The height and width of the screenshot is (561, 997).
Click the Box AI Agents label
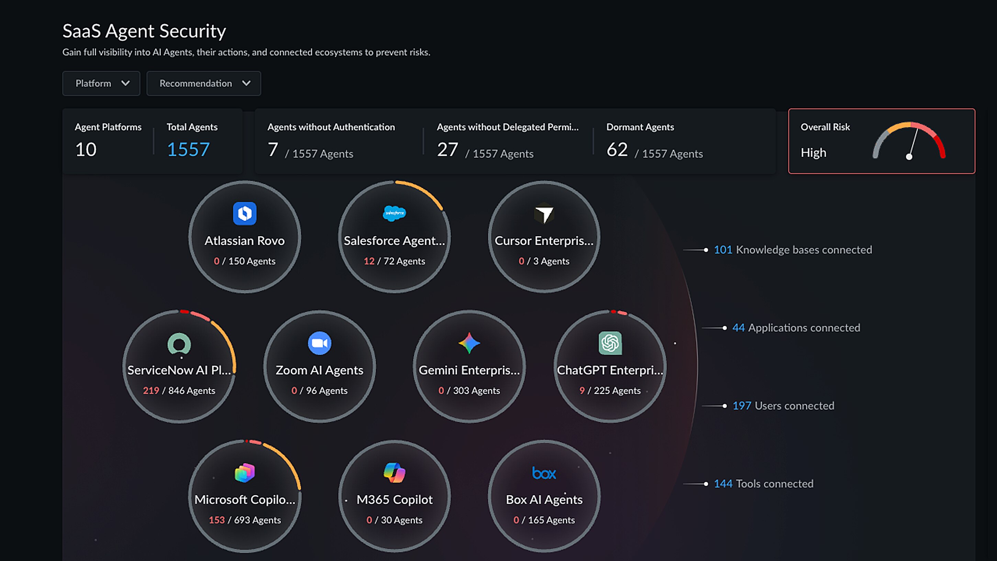[x=544, y=500]
